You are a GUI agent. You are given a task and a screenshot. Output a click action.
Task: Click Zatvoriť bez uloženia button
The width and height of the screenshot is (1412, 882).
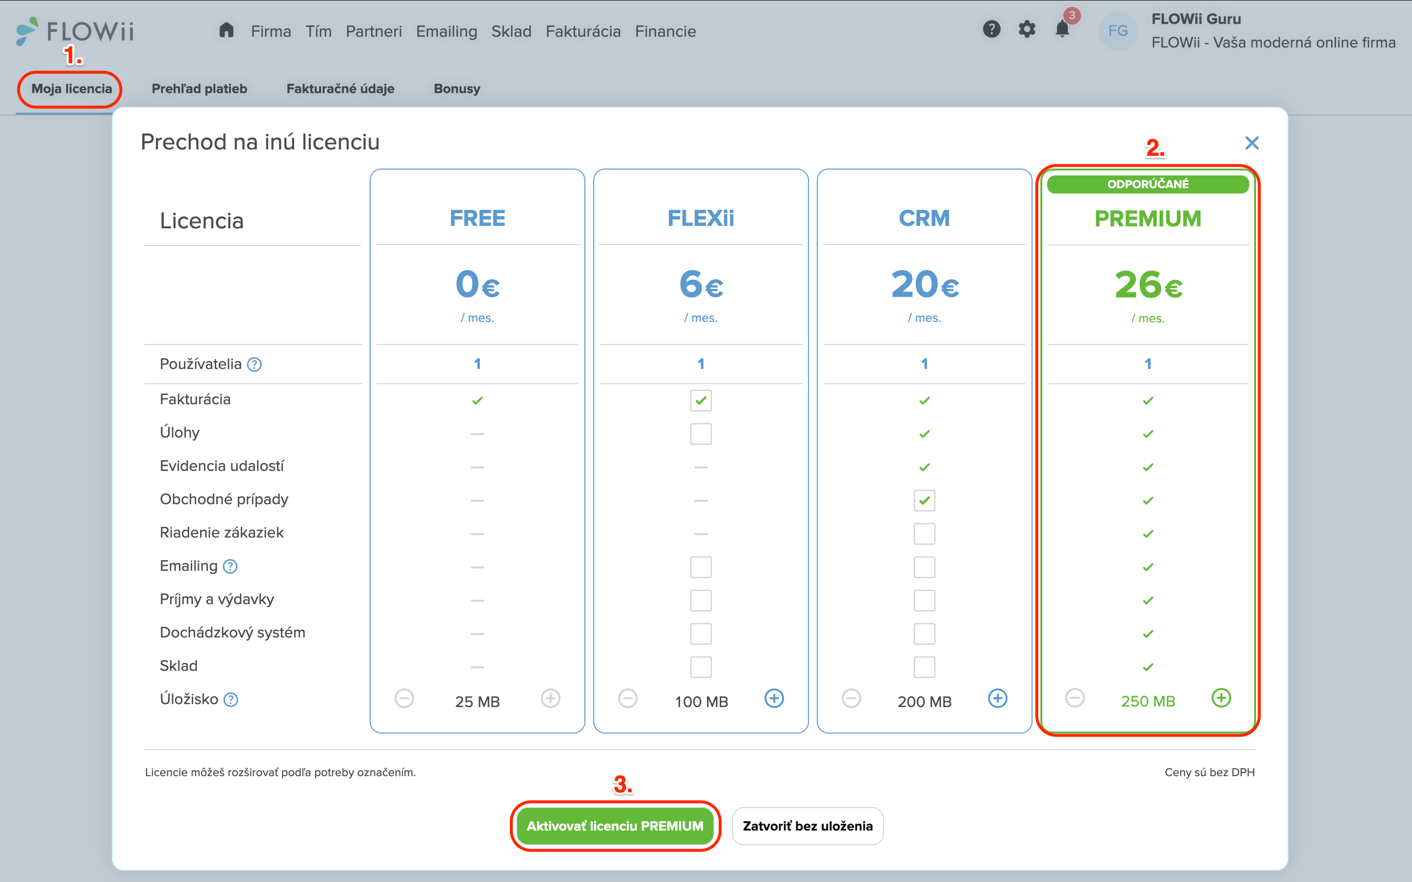807,826
